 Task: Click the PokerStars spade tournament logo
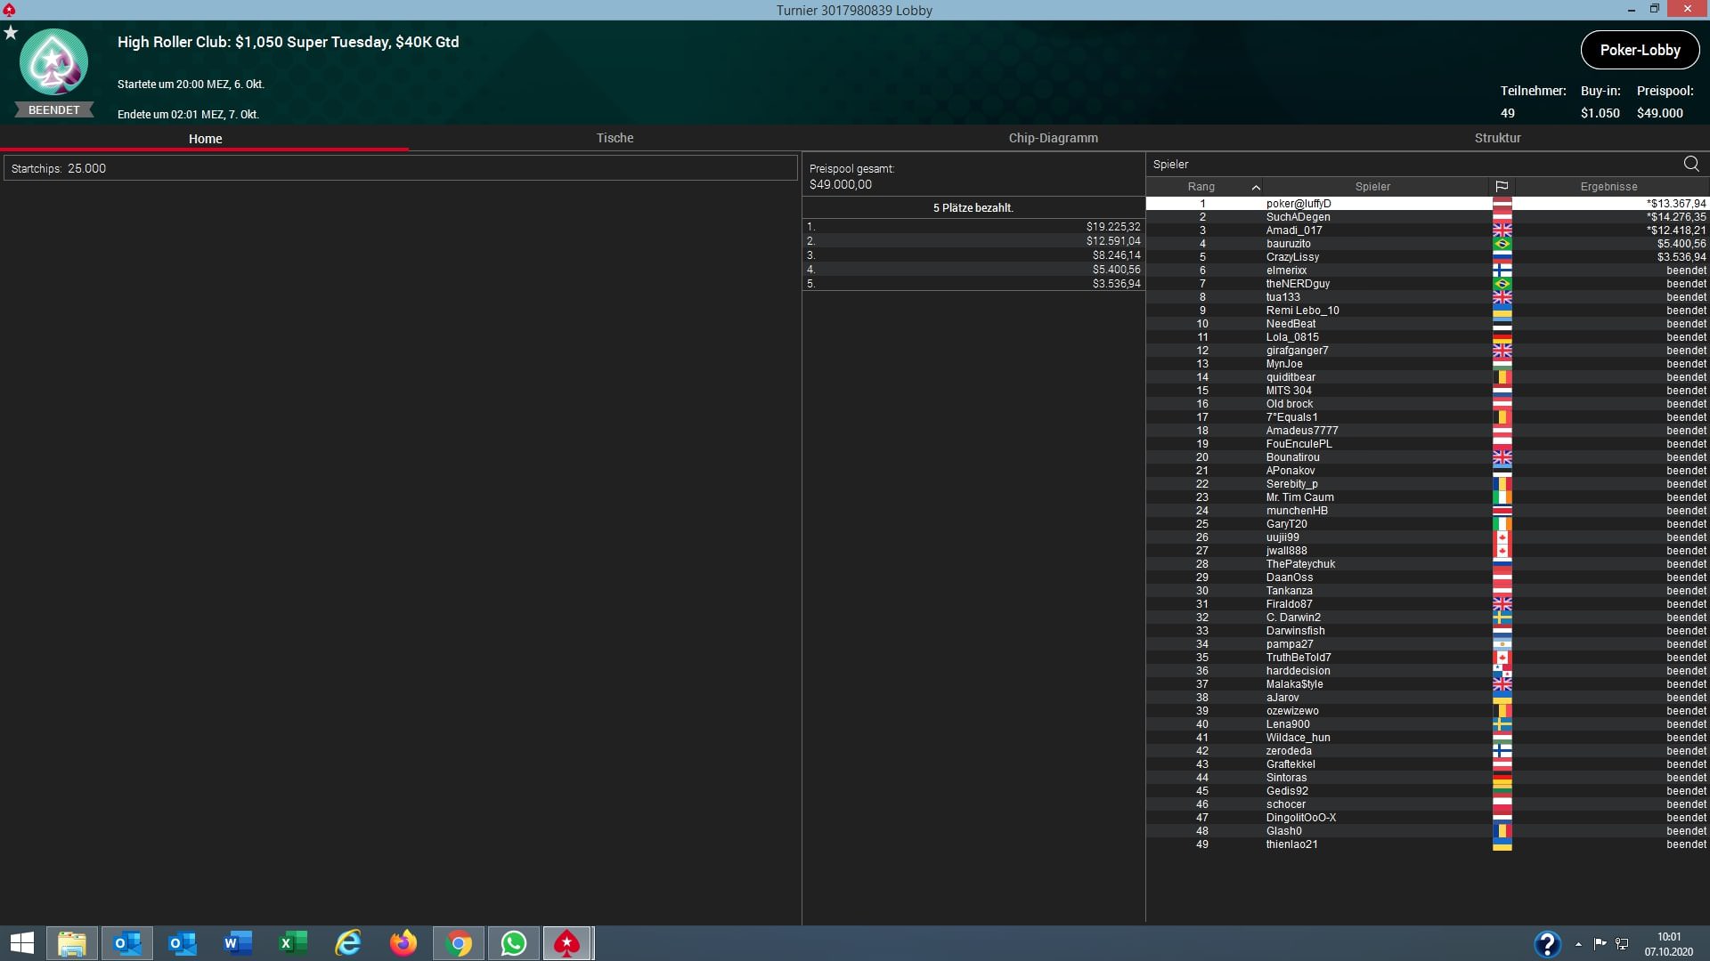tap(53, 62)
